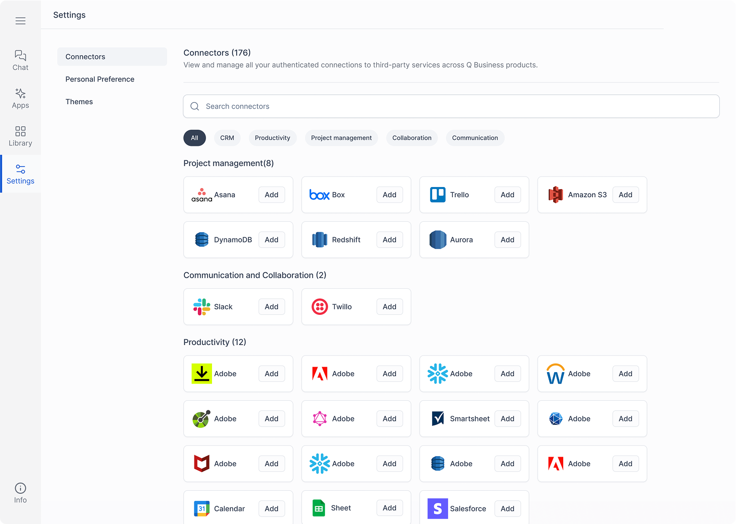Click the DynamoDB card icon
Screen dimensions: 736x524
202,240
